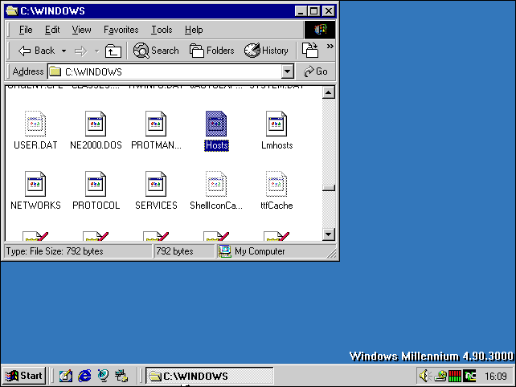Viewport: 516px width, 387px height.
Task: Click the Windows logo throbber icon
Action: [x=320, y=30]
